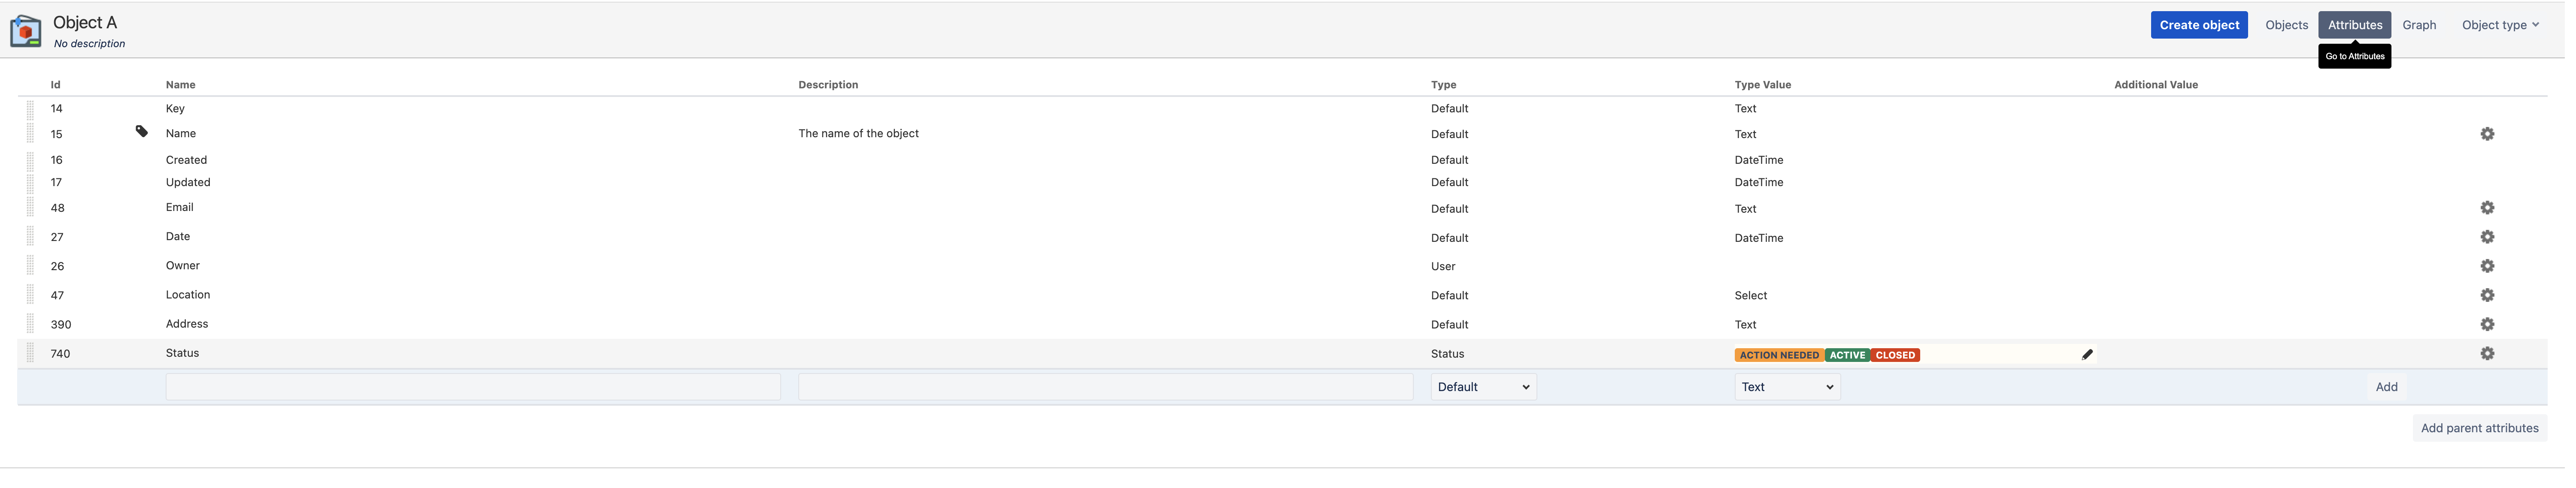The width and height of the screenshot is (2576, 488).
Task: Click the pencil edit icon for Status values
Action: coord(2096,355)
